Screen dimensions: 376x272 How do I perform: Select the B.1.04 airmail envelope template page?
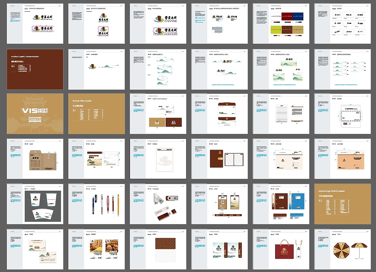pyautogui.click(x=342, y=114)
